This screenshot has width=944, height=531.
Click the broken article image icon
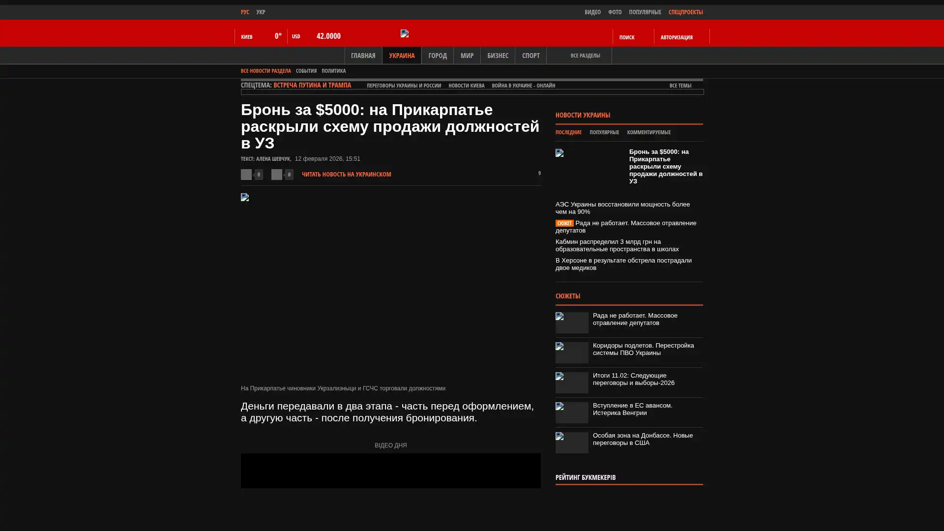245,197
